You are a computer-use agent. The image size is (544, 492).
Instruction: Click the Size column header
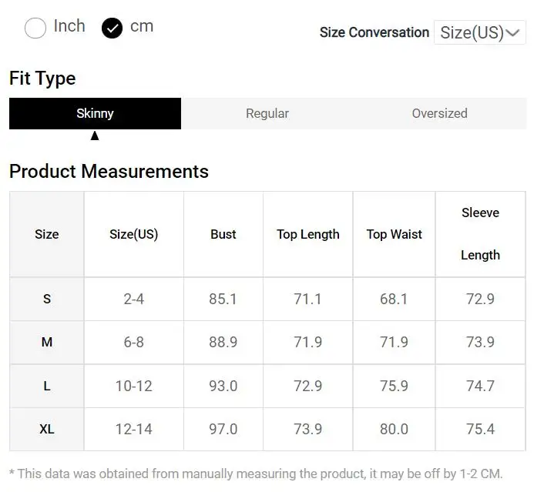click(x=47, y=234)
